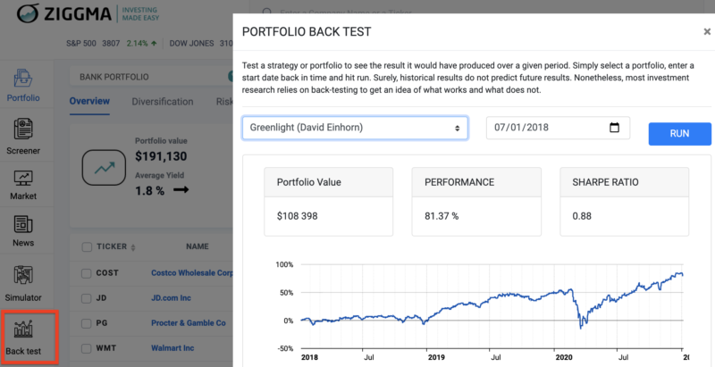Click the calendar icon in date field
This screenshot has width=715, height=367.
click(614, 128)
